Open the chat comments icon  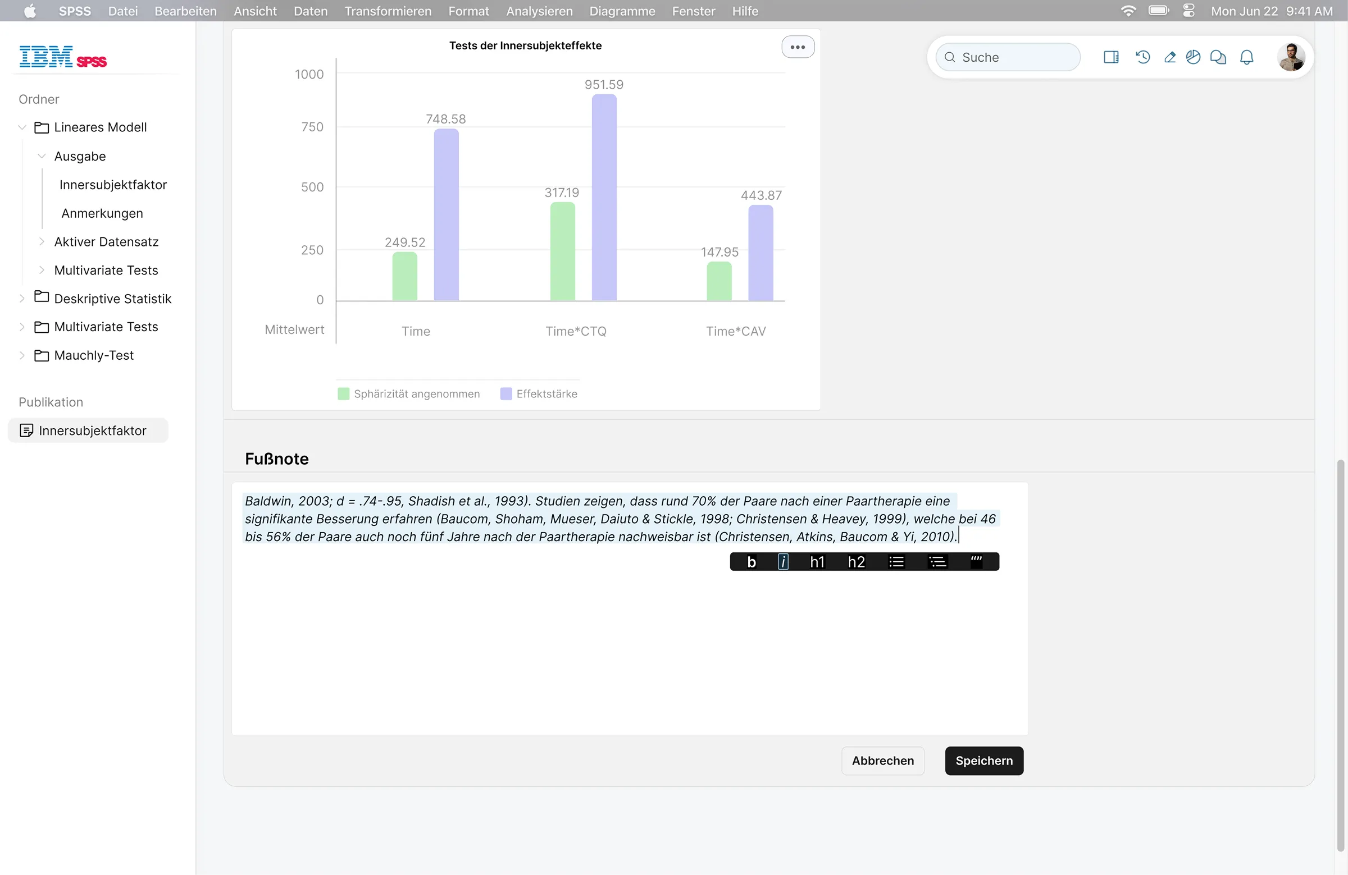click(1218, 57)
